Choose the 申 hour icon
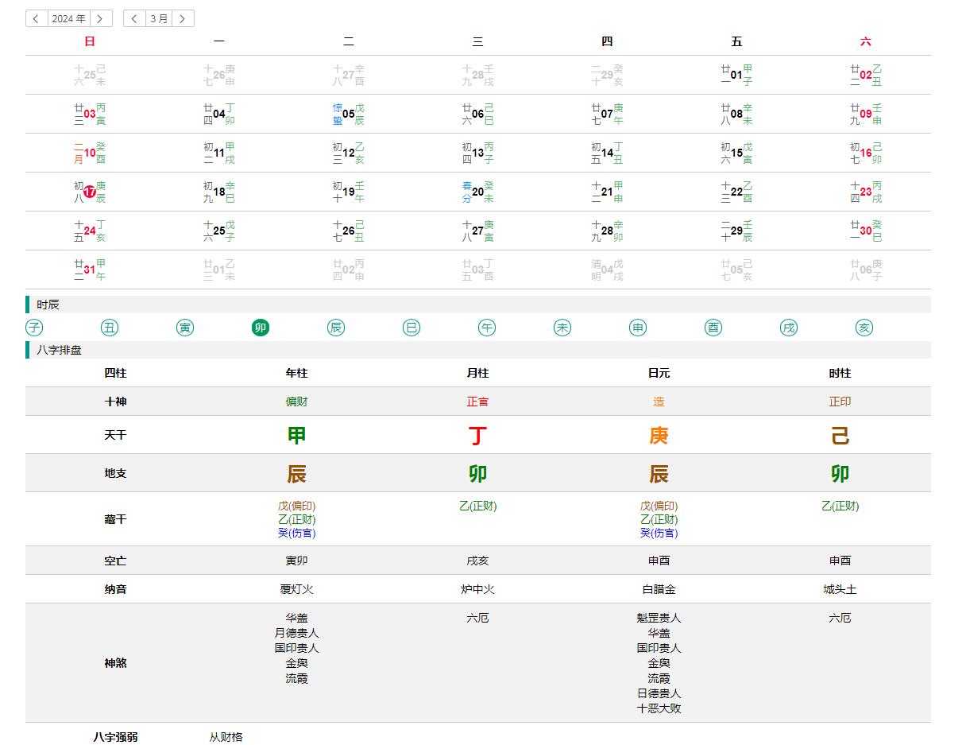This screenshot has height=745, width=966. (x=638, y=328)
